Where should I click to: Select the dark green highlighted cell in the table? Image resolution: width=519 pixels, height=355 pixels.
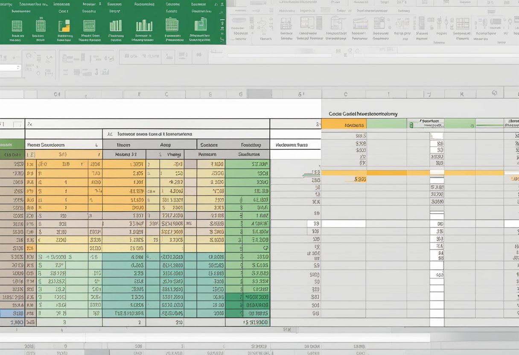tap(255, 297)
